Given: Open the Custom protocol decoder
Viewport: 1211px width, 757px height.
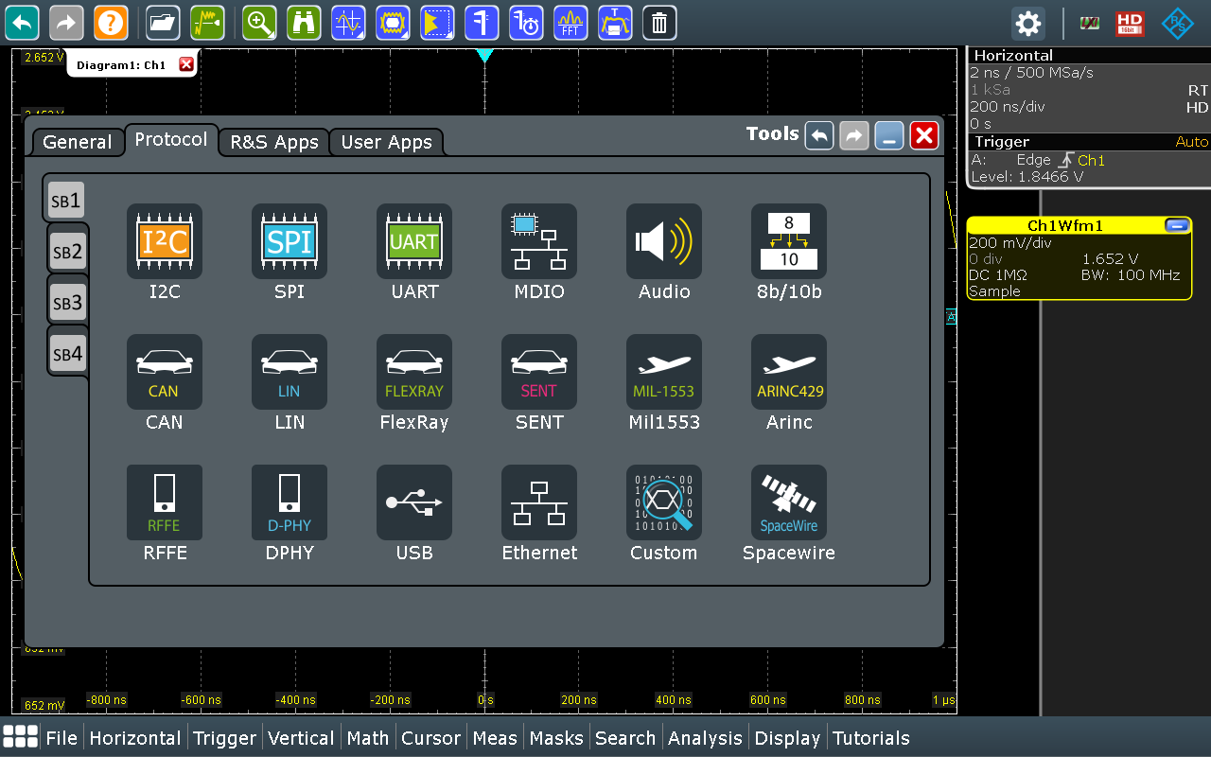Looking at the screenshot, I should [x=664, y=502].
